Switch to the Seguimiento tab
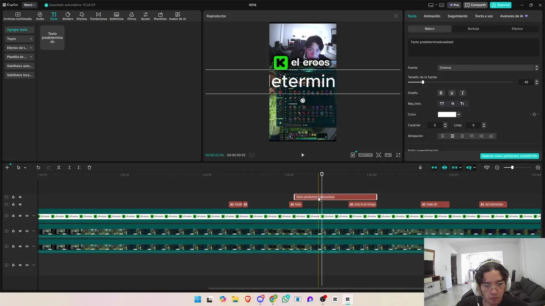Image resolution: width=545 pixels, height=306 pixels. 457,16
